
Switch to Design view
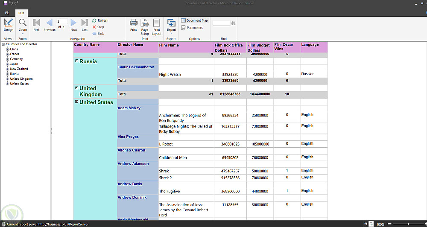8,25
